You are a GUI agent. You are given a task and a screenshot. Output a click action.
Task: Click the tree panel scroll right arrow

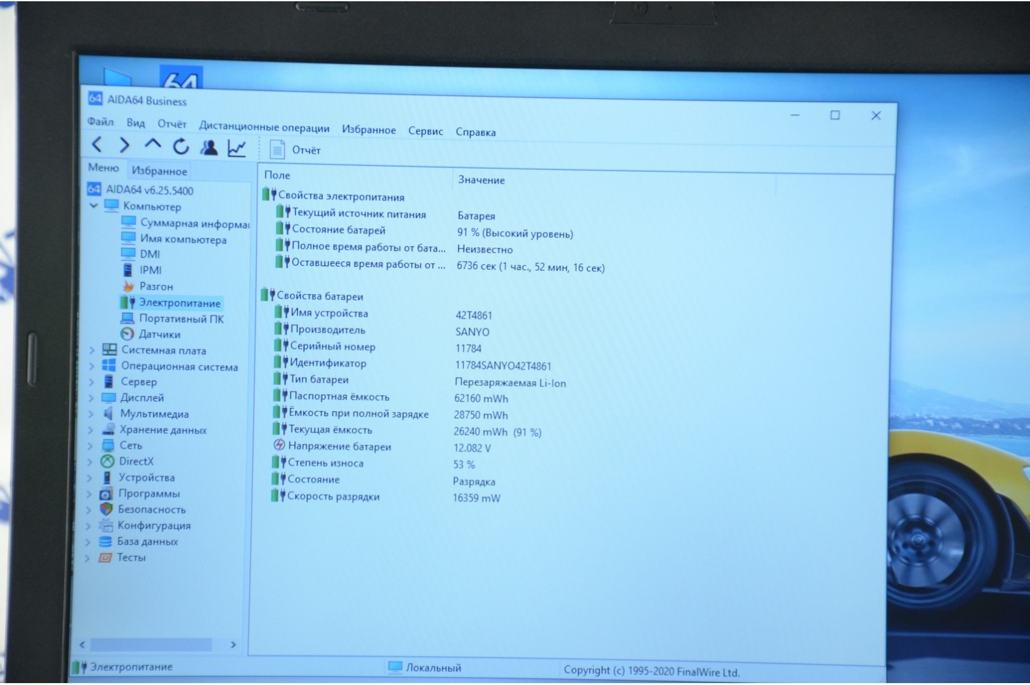click(x=233, y=644)
